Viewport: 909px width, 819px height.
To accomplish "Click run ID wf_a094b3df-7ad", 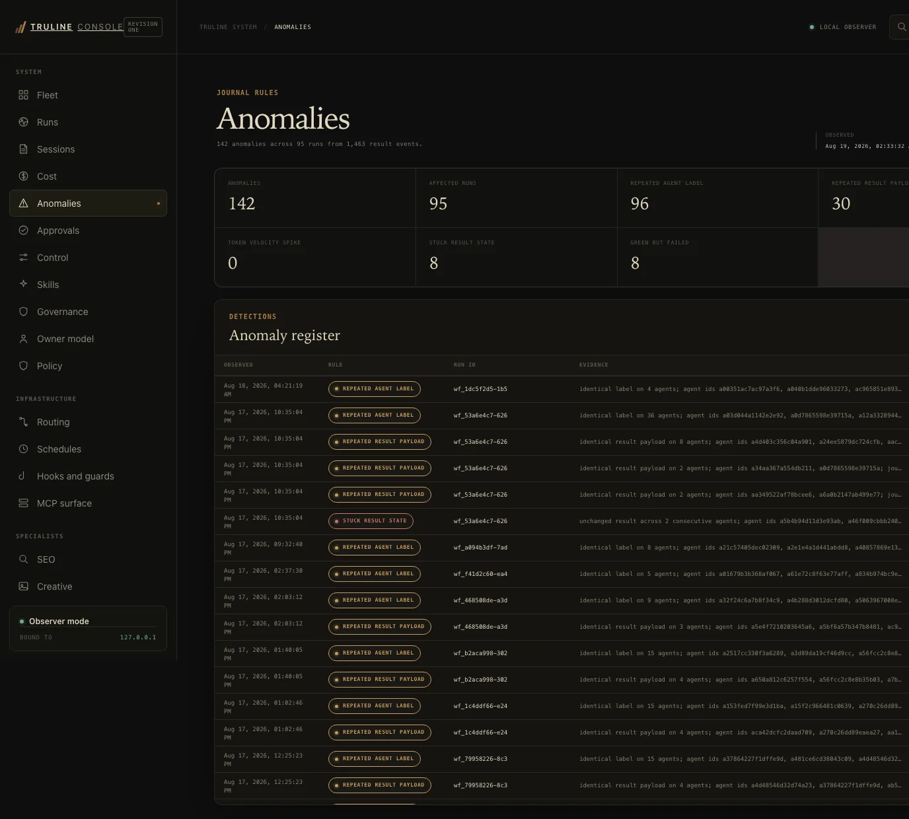I will coord(480,548).
